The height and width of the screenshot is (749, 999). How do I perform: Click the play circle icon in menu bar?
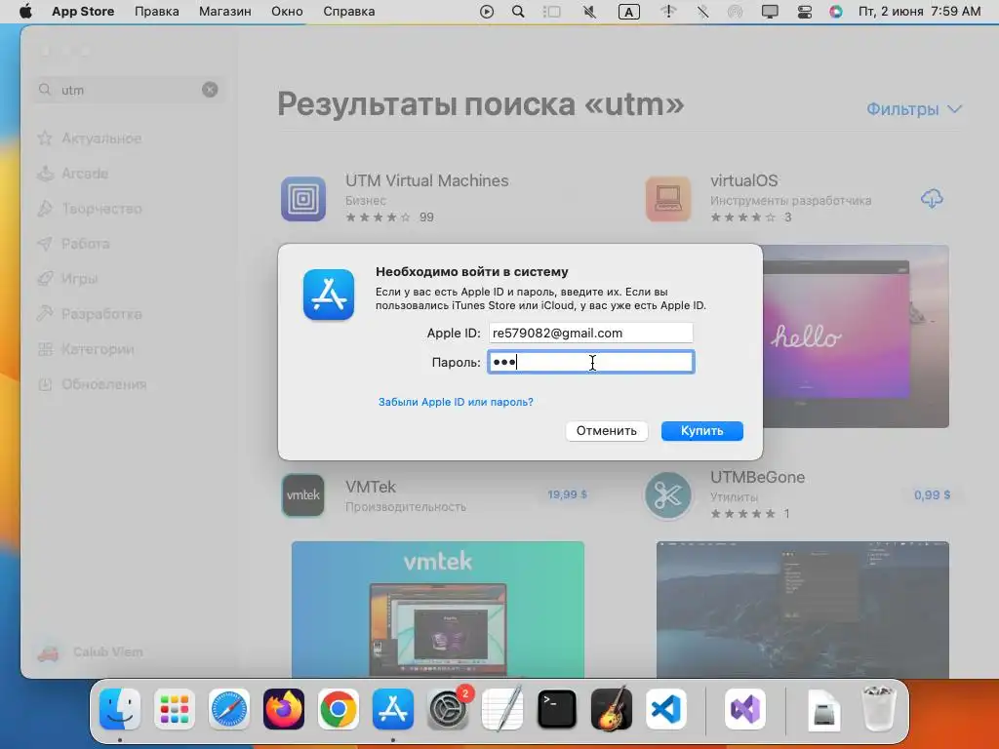pos(487,12)
